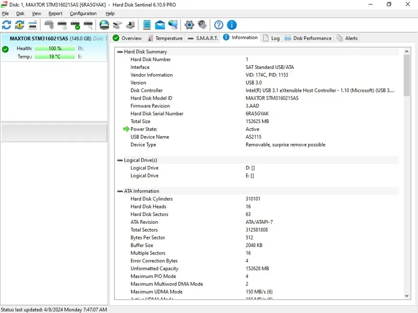Collapse the ATA Information section
Screen dimensions: 418x313
click(120, 191)
